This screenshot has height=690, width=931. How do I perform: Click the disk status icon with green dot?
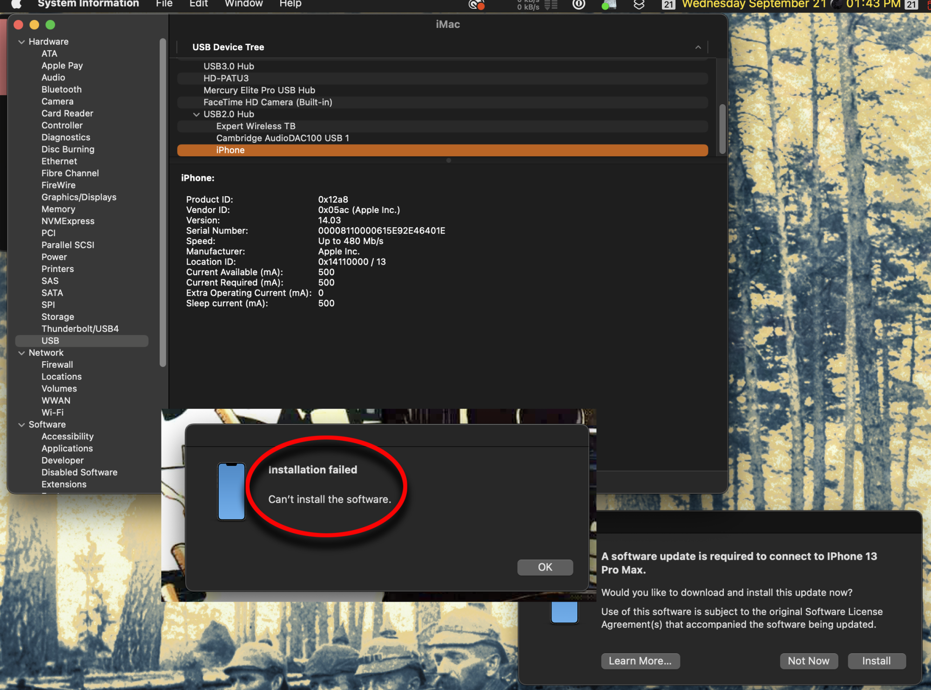point(609,5)
